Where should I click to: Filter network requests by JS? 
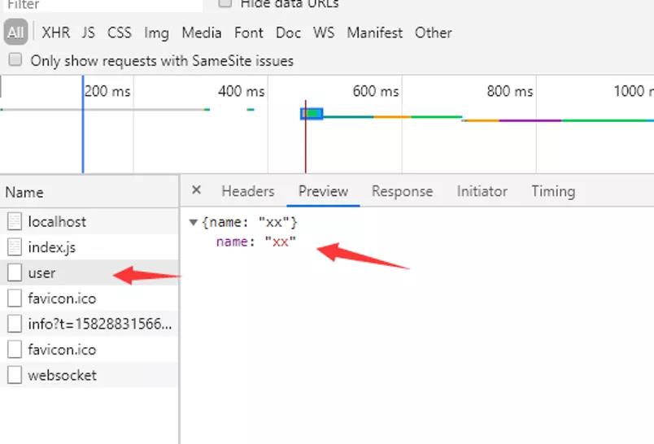coord(88,33)
